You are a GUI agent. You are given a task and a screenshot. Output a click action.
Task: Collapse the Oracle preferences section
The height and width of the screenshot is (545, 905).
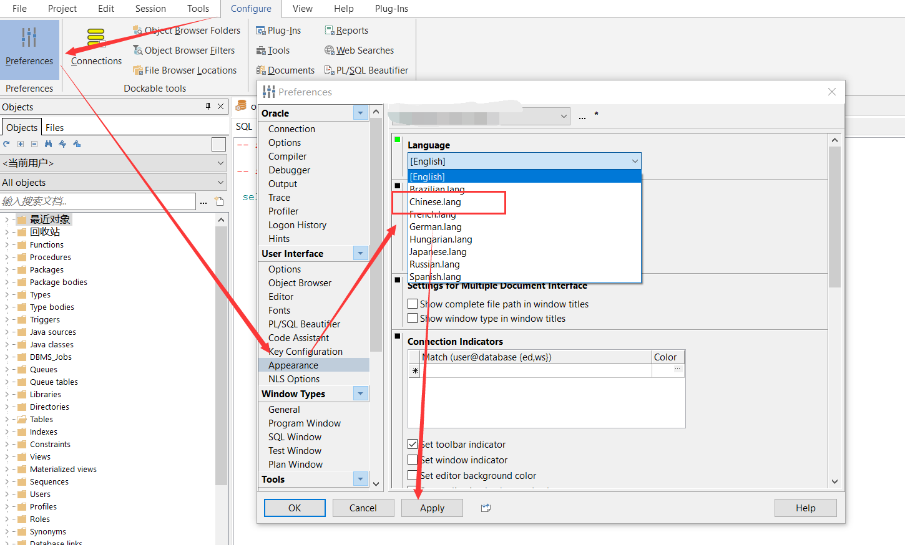click(360, 113)
